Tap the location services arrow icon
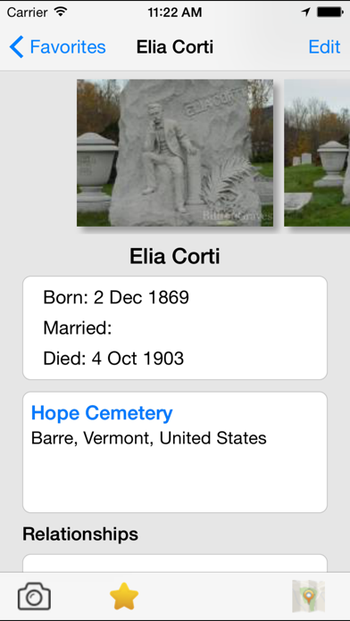 pyautogui.click(x=305, y=12)
